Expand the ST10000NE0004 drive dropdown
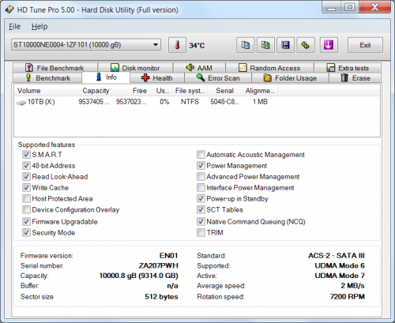This screenshot has height=323, width=395. [x=86, y=45]
